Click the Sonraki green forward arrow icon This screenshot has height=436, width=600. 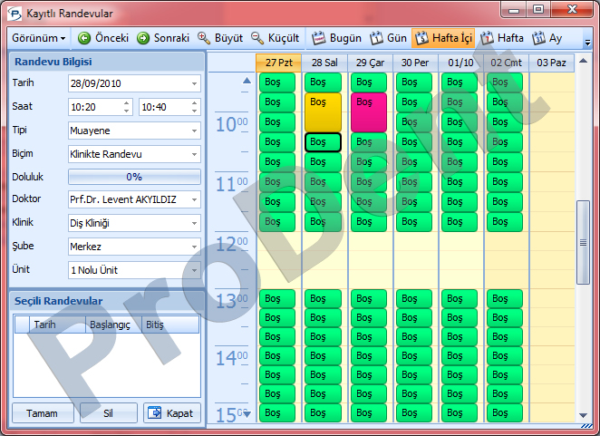pos(143,38)
